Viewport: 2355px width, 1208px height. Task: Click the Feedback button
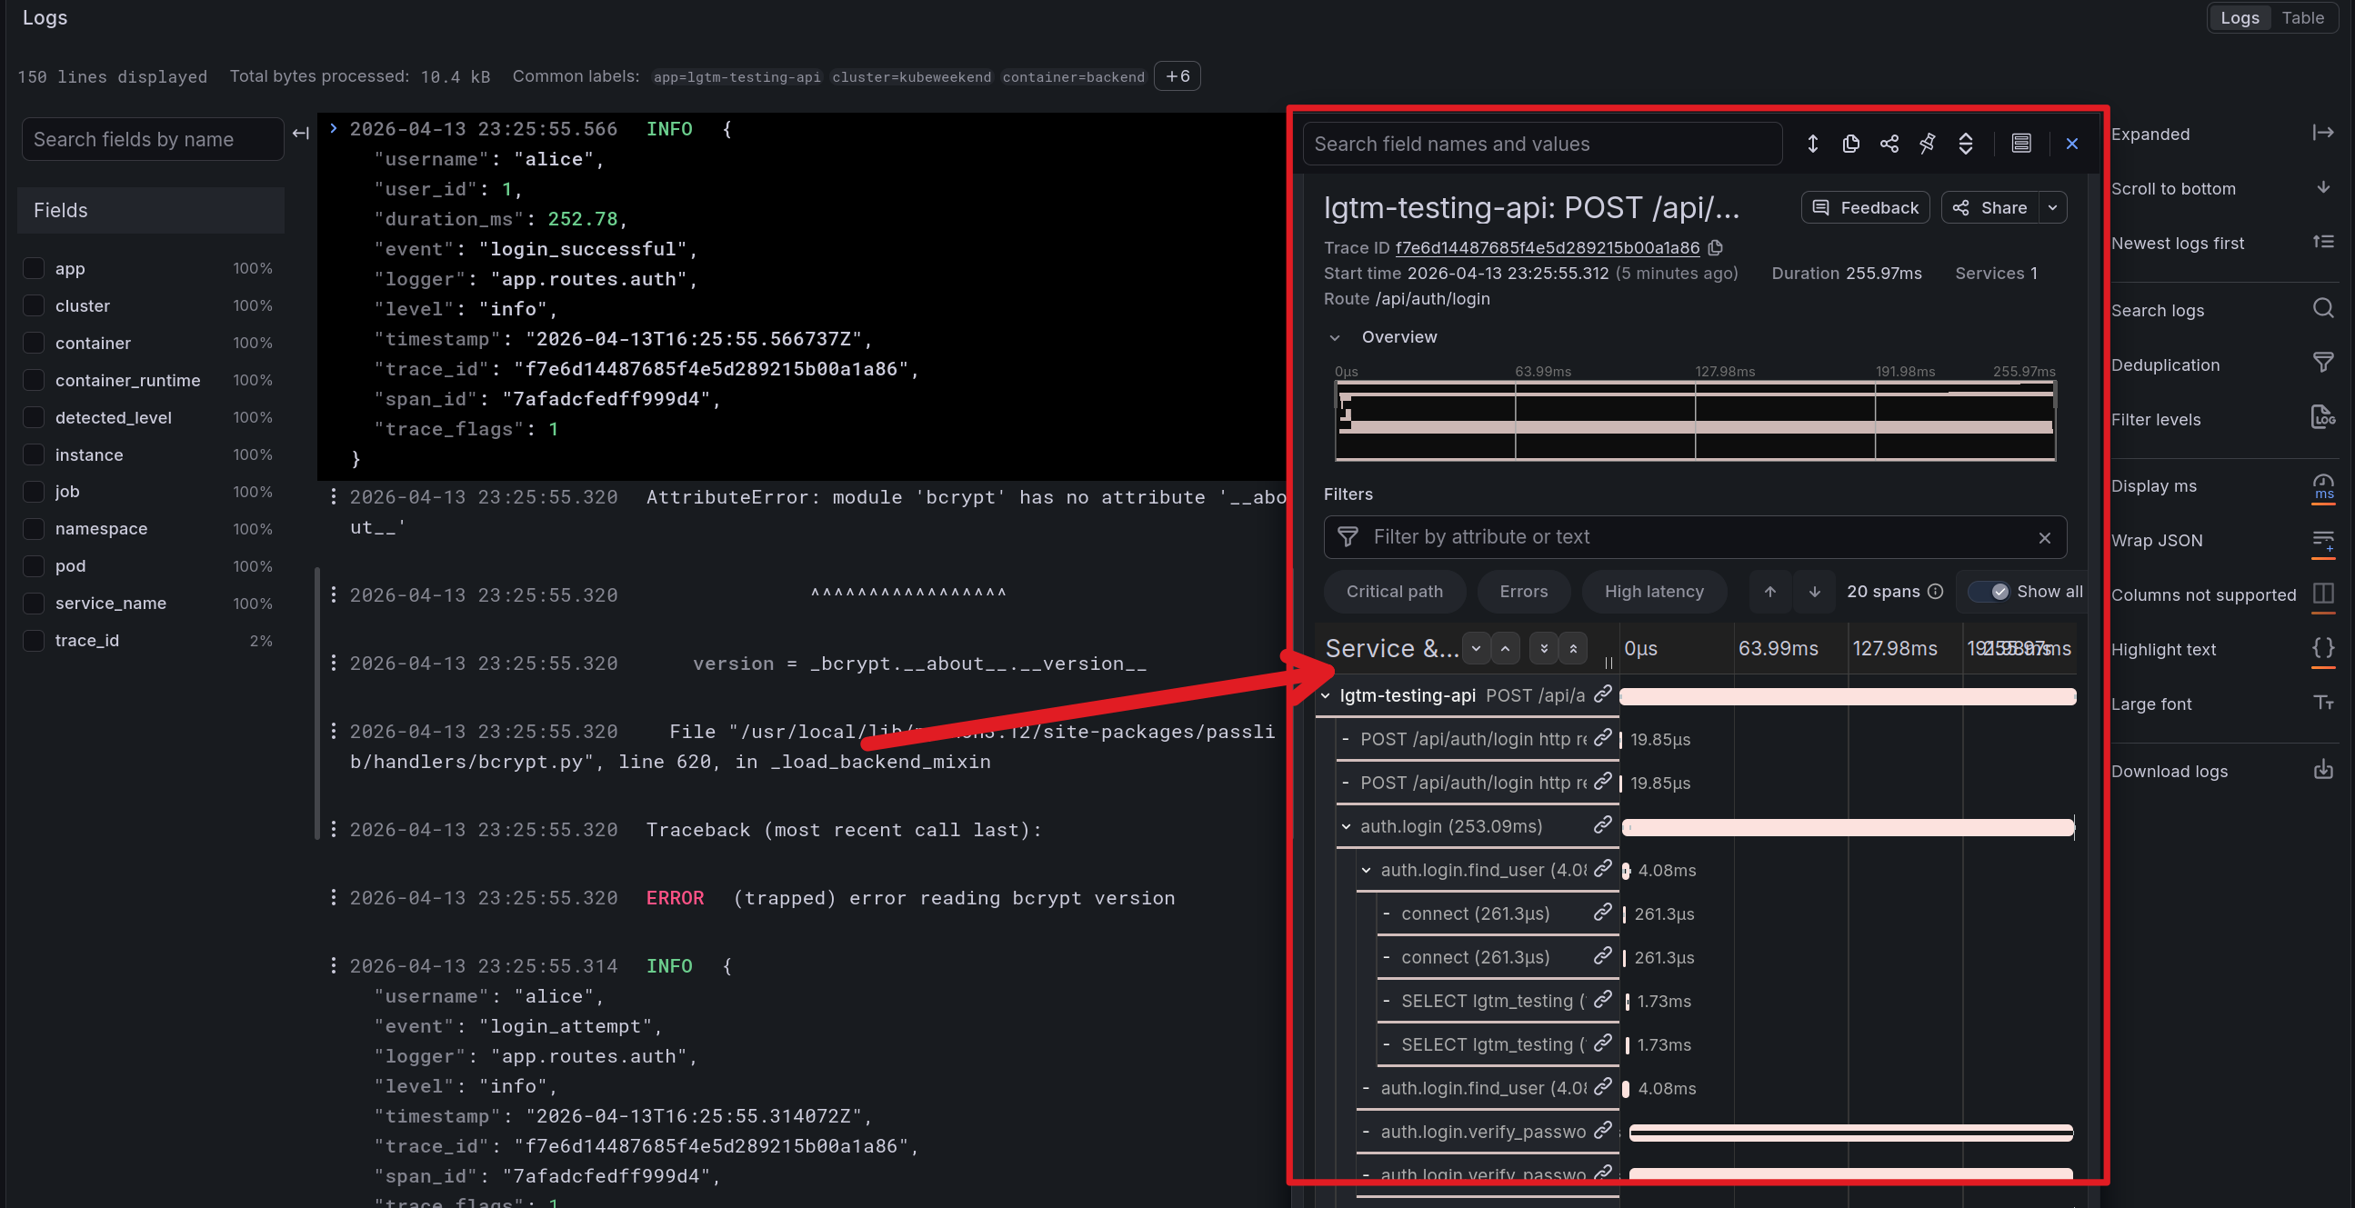pos(1865,207)
